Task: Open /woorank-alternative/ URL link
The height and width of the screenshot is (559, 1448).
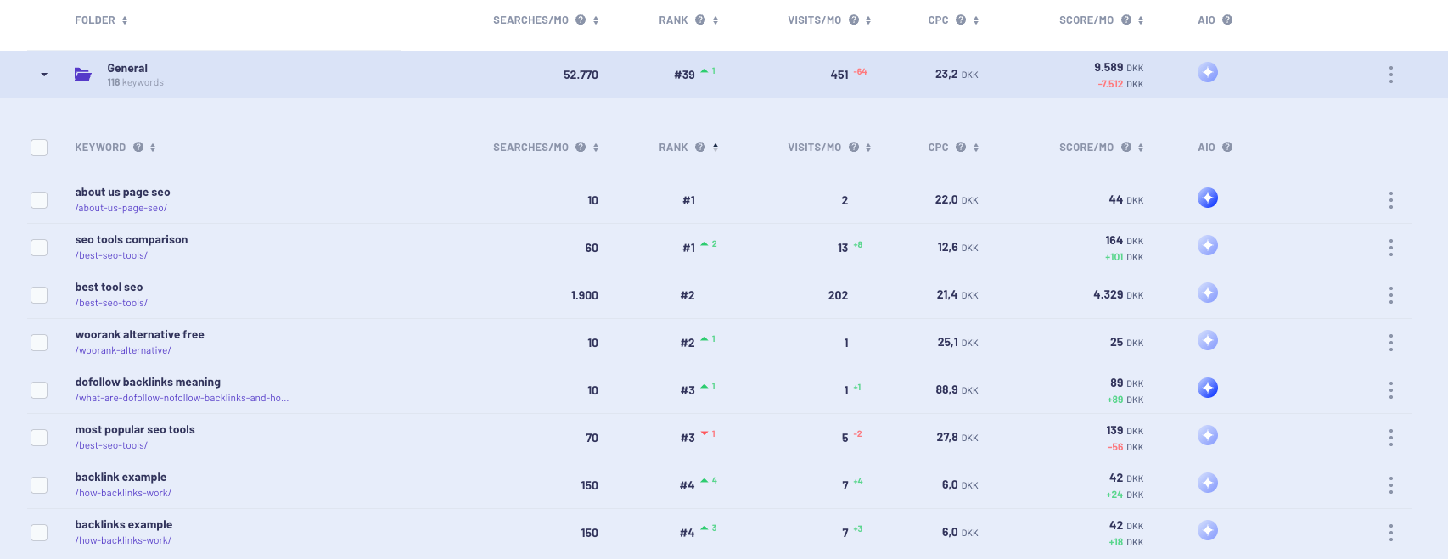Action: point(123,350)
